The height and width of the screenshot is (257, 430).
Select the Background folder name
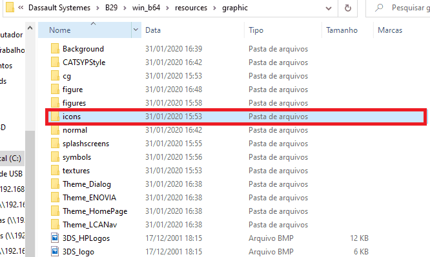click(x=83, y=49)
